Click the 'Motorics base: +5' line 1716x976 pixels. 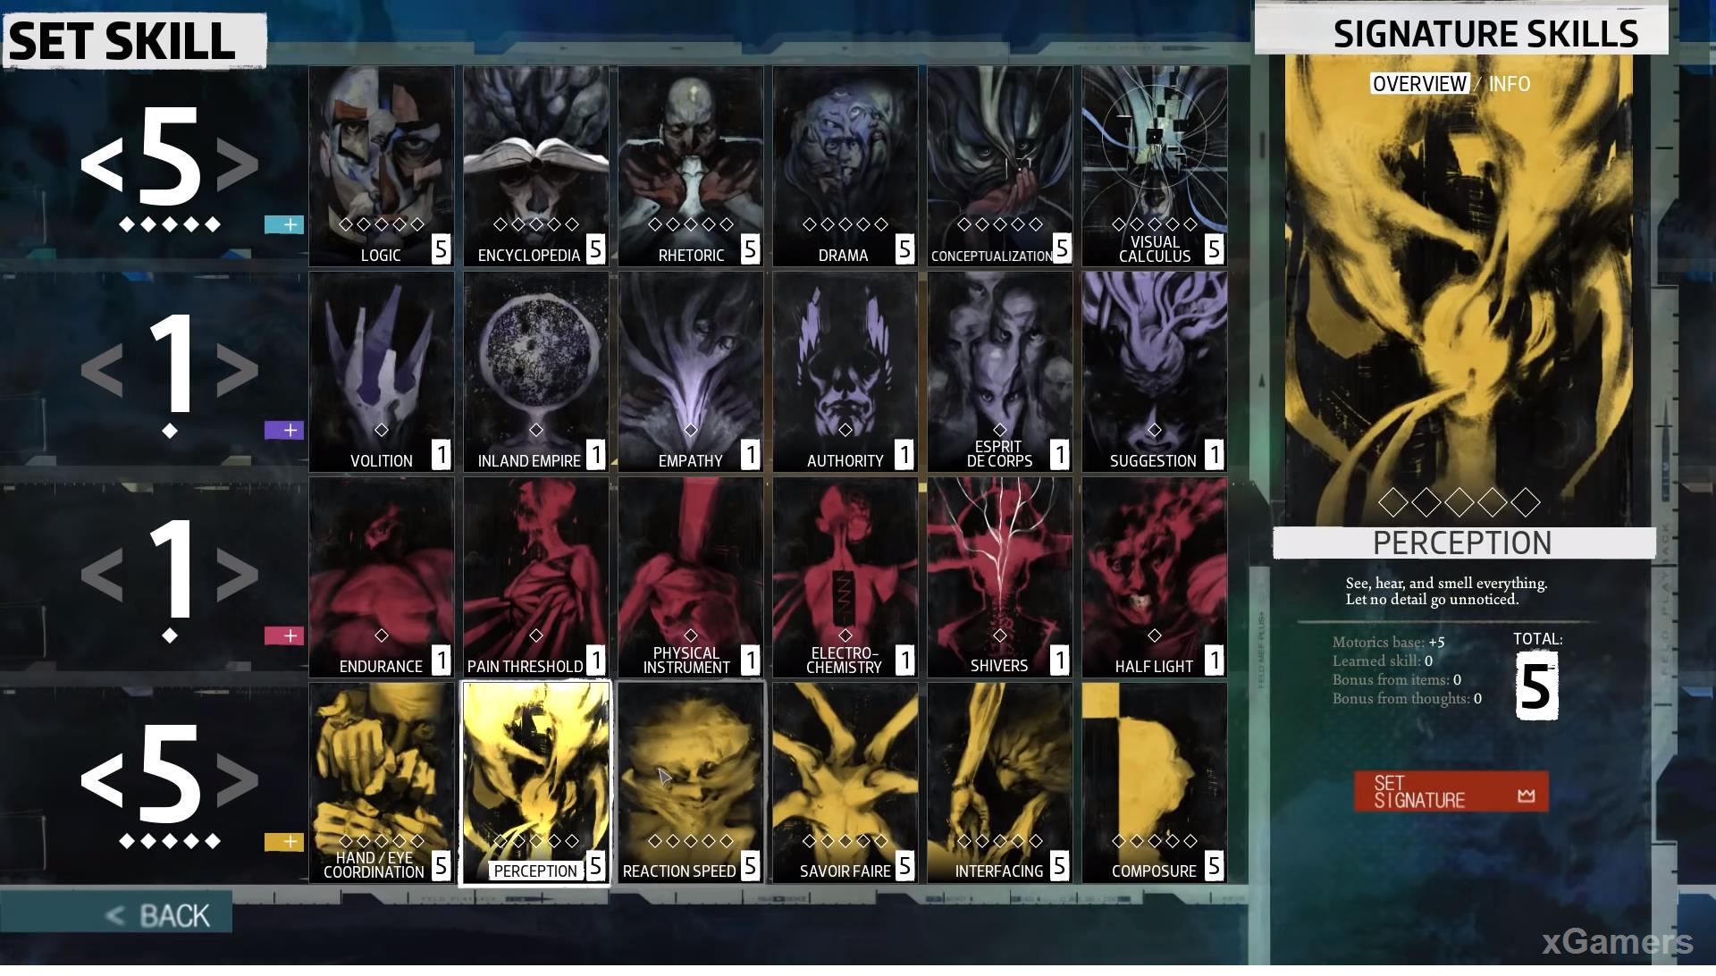[x=1388, y=642]
